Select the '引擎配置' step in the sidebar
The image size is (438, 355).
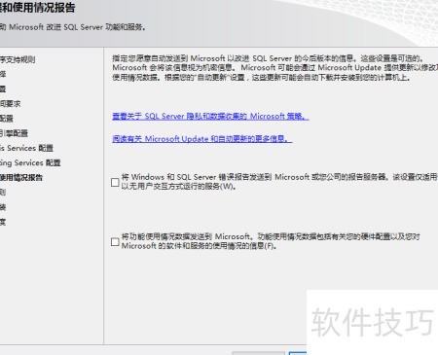pos(14,133)
